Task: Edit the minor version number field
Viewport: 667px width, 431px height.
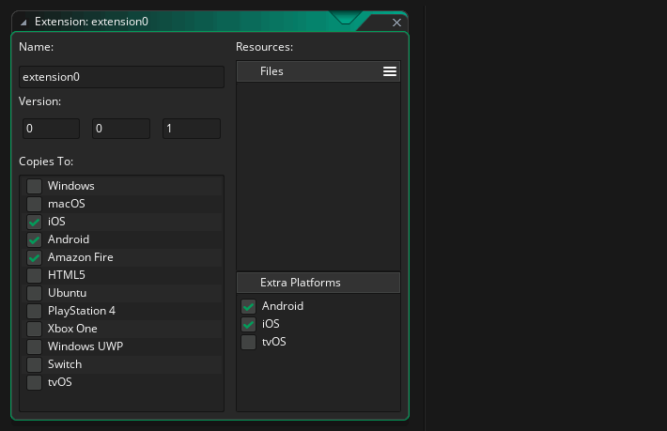Action: (x=121, y=129)
